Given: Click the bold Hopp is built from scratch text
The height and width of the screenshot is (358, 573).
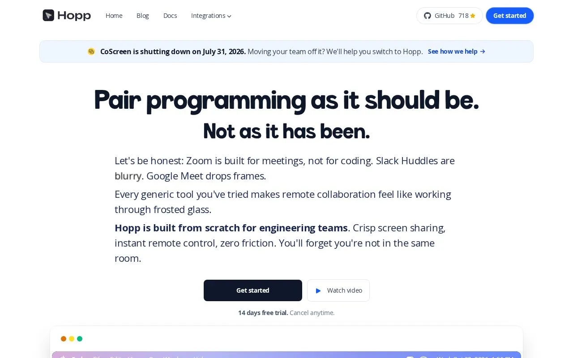Looking at the screenshot, I should 231,228.
